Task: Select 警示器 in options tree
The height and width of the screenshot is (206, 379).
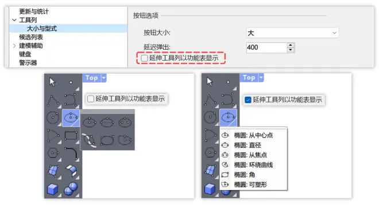Action: 28,62
